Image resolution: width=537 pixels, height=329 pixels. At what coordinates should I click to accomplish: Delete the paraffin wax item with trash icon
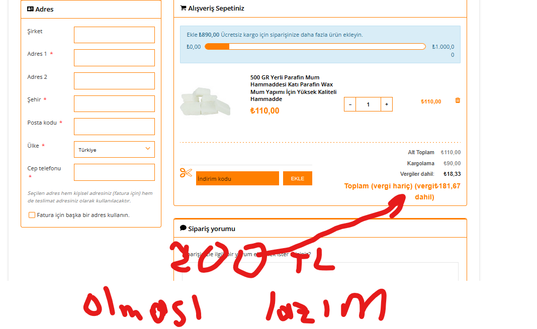[458, 100]
